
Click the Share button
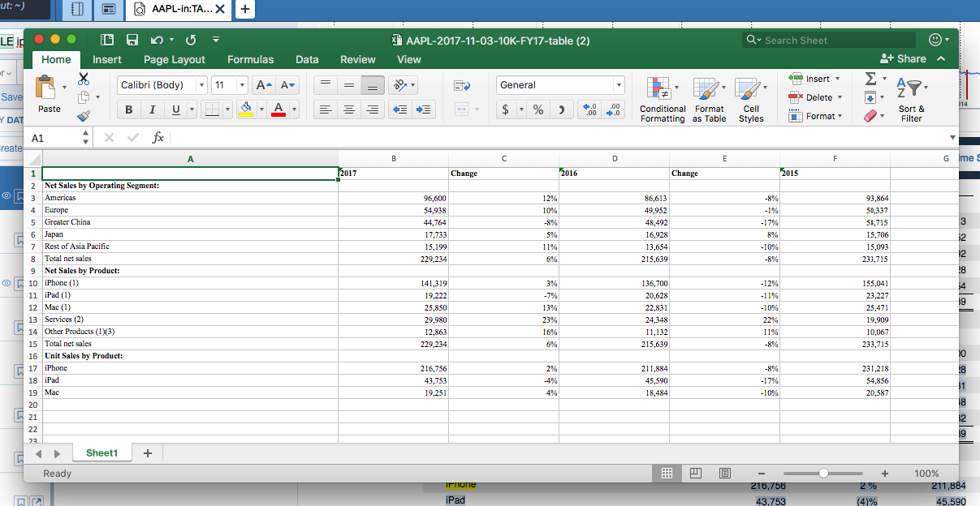tap(903, 58)
